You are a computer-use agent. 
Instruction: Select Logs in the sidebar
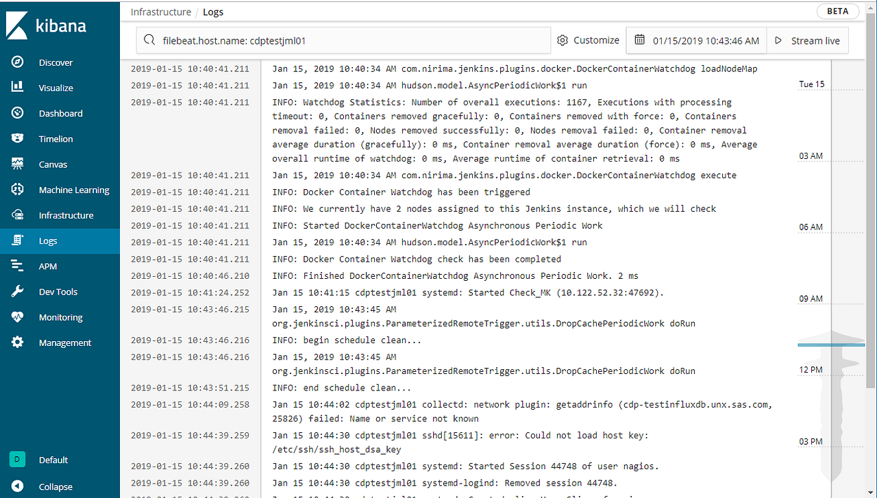click(48, 240)
